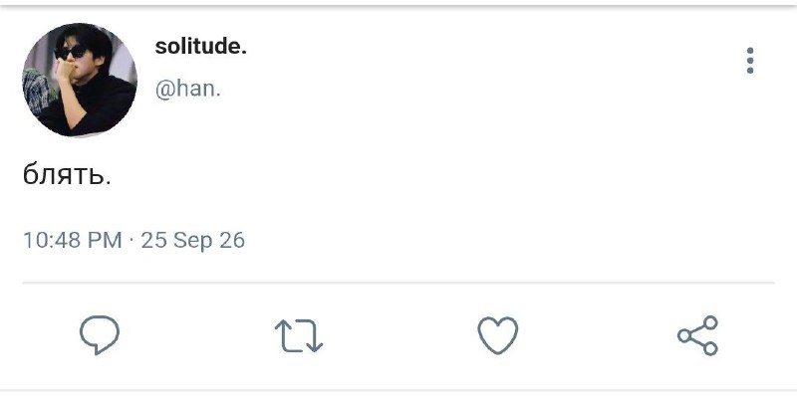This screenshot has height=405, width=797.
Task: Expand tweet options via vertical ellipsis
Action: [750, 61]
